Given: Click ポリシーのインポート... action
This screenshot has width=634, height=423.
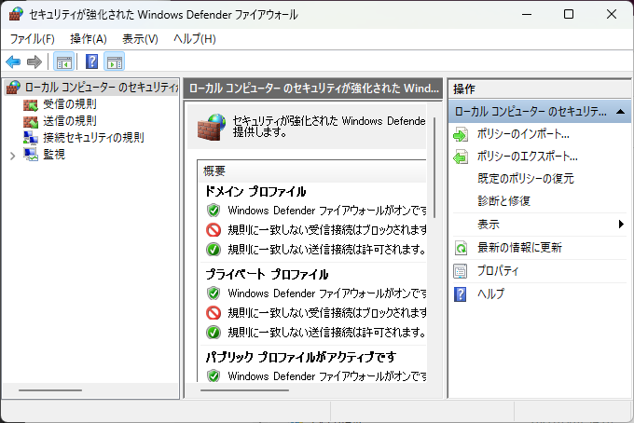Looking at the screenshot, I should (523, 134).
